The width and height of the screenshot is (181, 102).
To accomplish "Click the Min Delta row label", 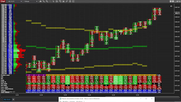I will pos(4,85).
